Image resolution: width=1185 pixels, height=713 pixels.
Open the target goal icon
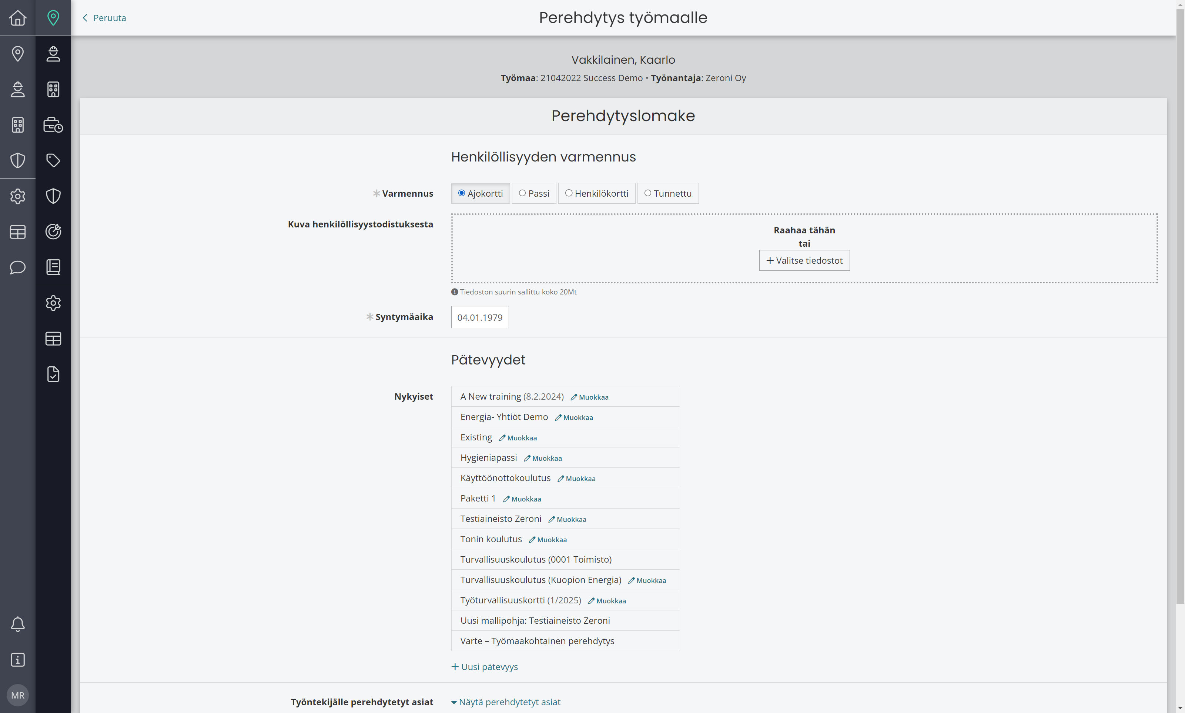pyautogui.click(x=53, y=231)
